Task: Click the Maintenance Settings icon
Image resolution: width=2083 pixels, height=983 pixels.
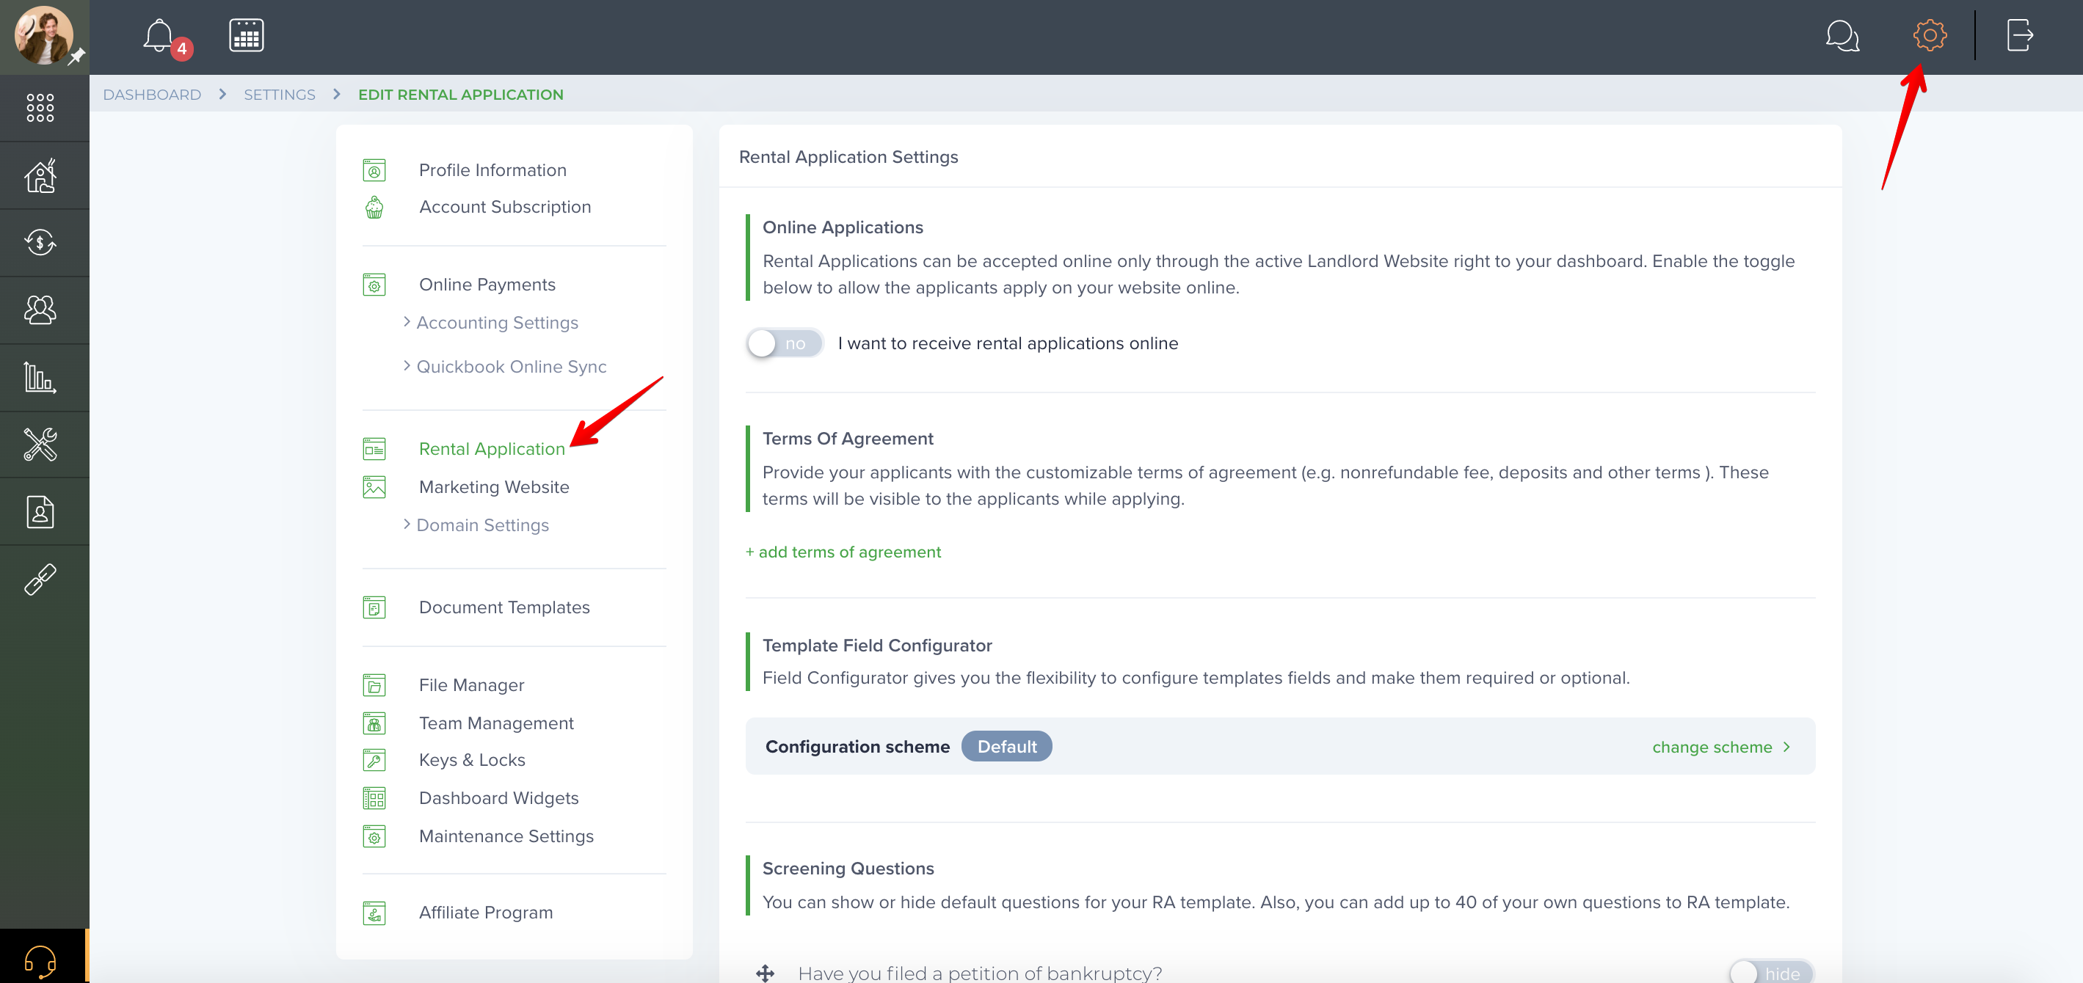Action: (374, 837)
